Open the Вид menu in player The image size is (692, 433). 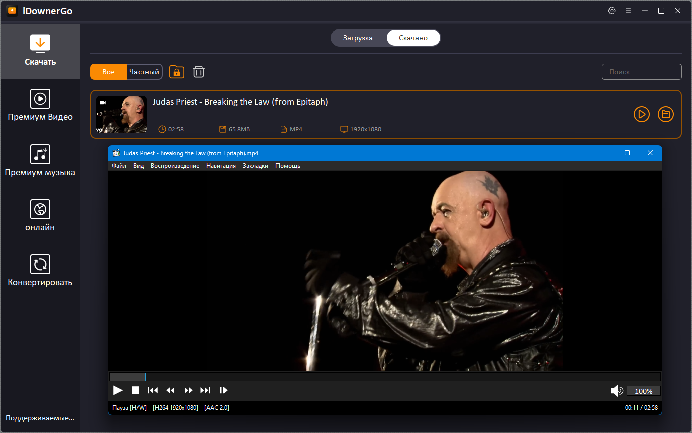click(x=139, y=166)
